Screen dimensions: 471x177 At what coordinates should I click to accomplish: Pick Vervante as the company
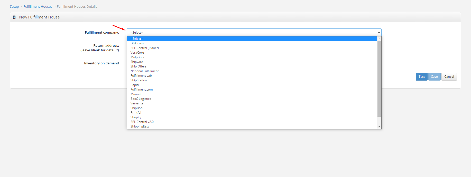252,103
